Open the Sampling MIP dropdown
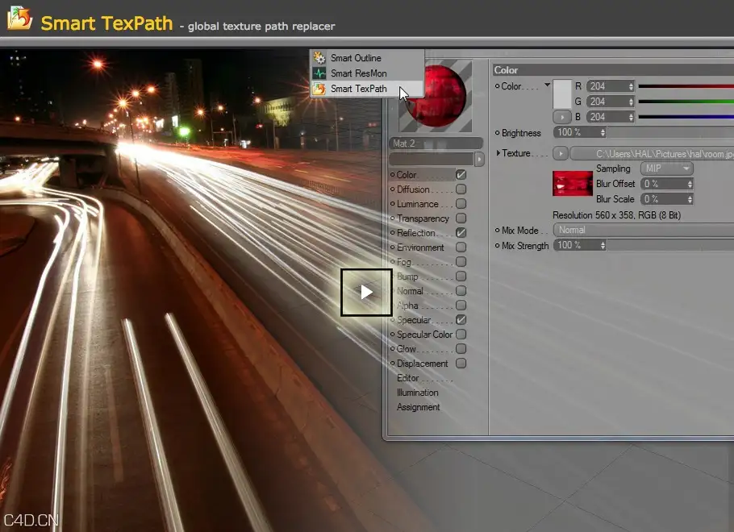 [x=666, y=168]
